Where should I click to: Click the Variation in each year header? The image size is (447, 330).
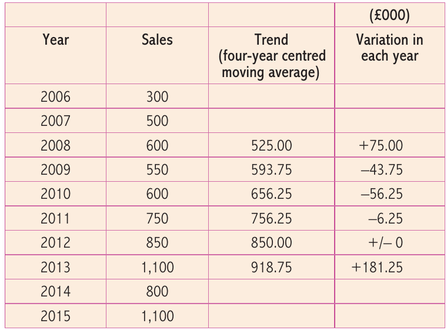pos(389,48)
